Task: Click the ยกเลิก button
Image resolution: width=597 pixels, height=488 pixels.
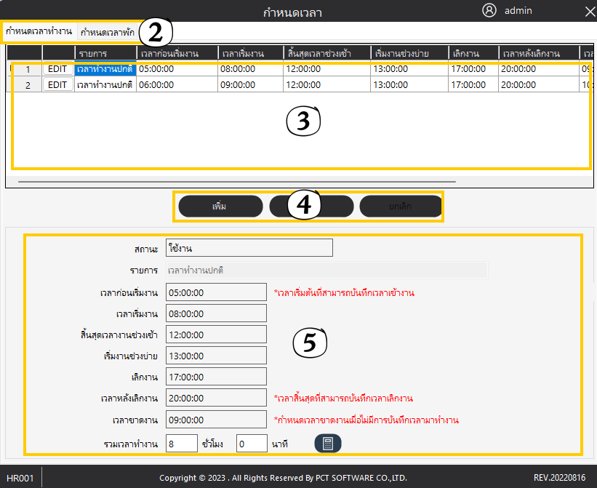Action: point(401,207)
